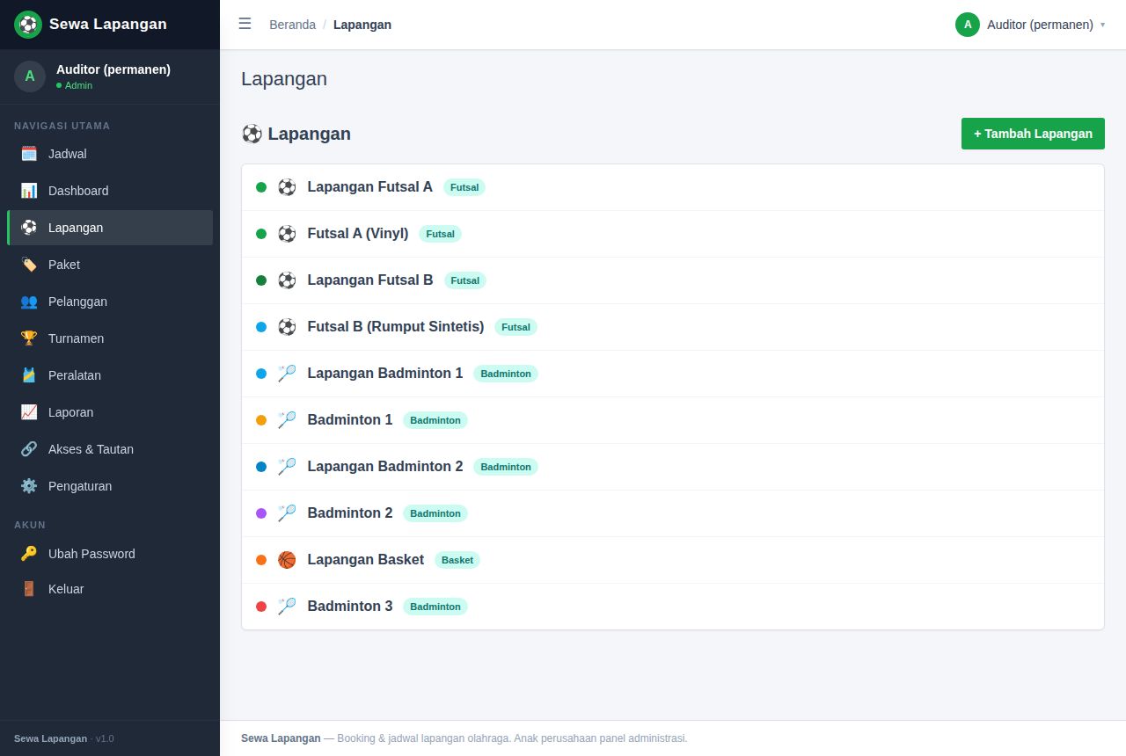This screenshot has height=756, width=1126.
Task: Open Paket from the sidebar
Action: pos(110,265)
